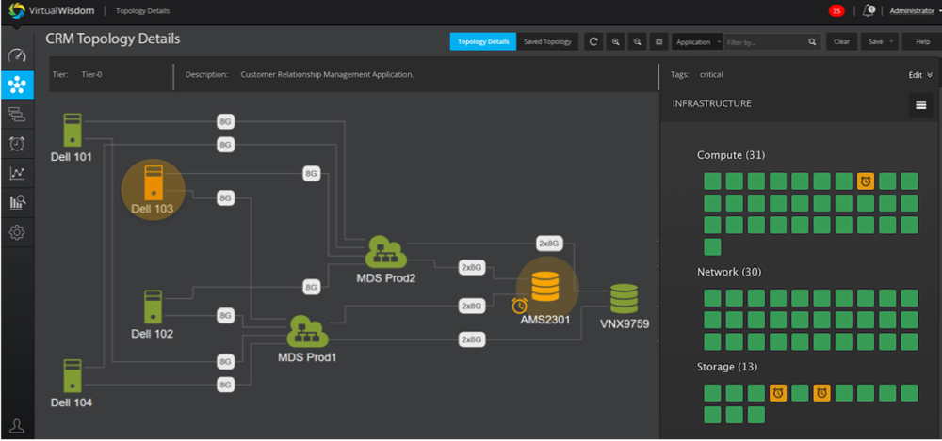Open the notification bell icon
942x441 pixels.
869,10
